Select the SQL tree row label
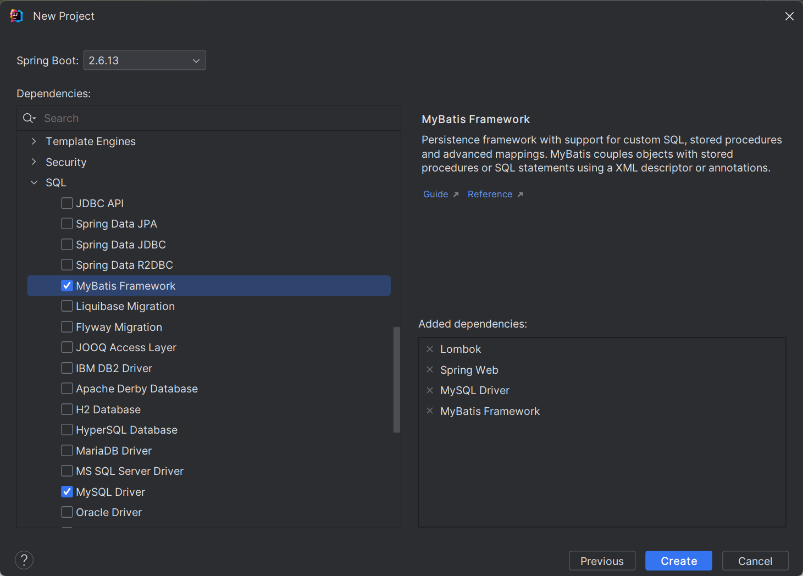 tap(56, 182)
